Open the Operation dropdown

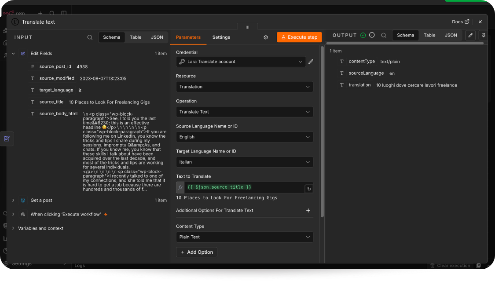pyautogui.click(x=245, y=112)
